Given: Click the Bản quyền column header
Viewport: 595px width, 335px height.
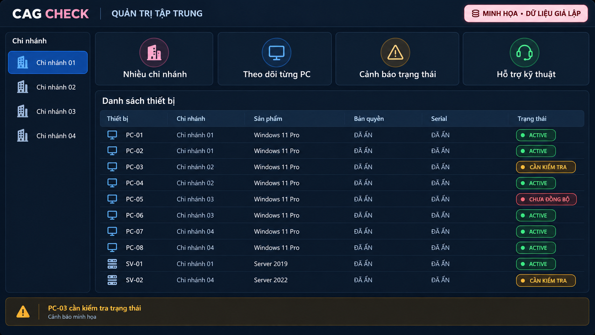Looking at the screenshot, I should pyautogui.click(x=369, y=119).
